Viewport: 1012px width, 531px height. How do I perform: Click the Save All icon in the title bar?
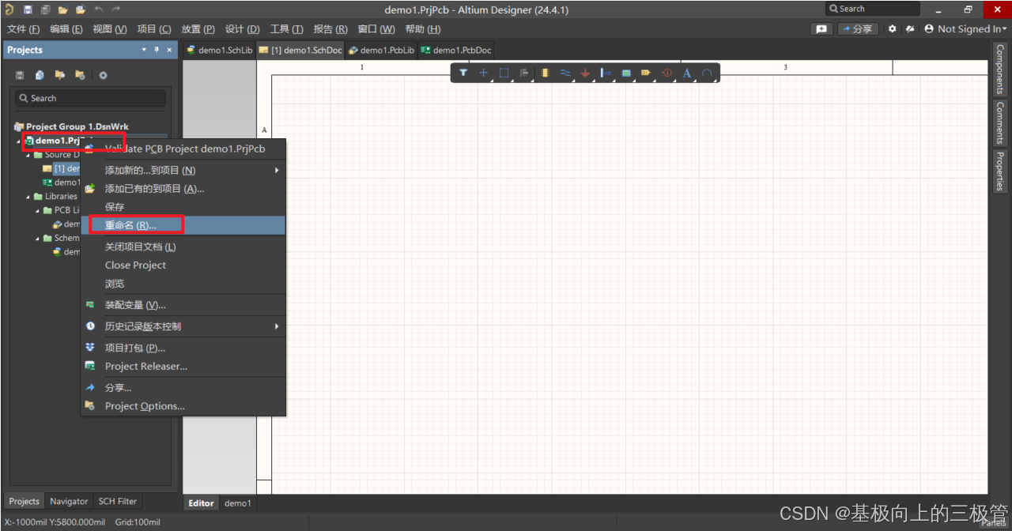[45, 9]
